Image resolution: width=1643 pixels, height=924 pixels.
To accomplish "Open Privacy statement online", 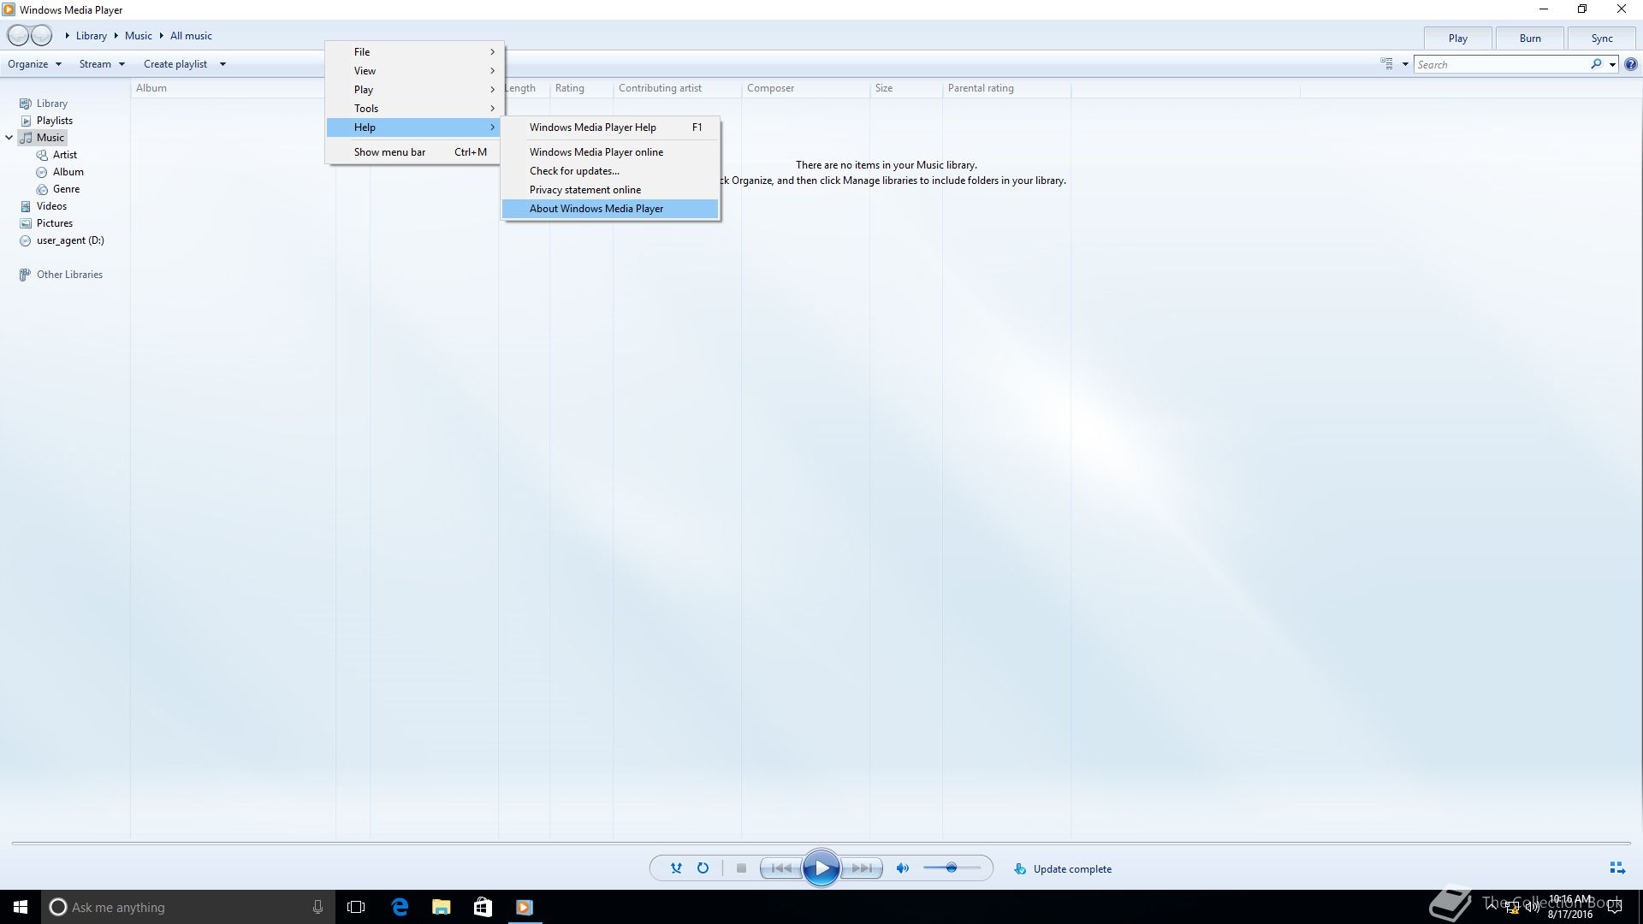I will [x=610, y=190].
